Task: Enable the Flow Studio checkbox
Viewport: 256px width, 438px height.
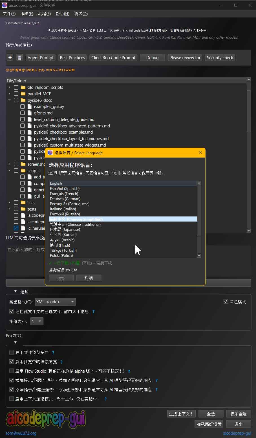Action: tap(12, 371)
